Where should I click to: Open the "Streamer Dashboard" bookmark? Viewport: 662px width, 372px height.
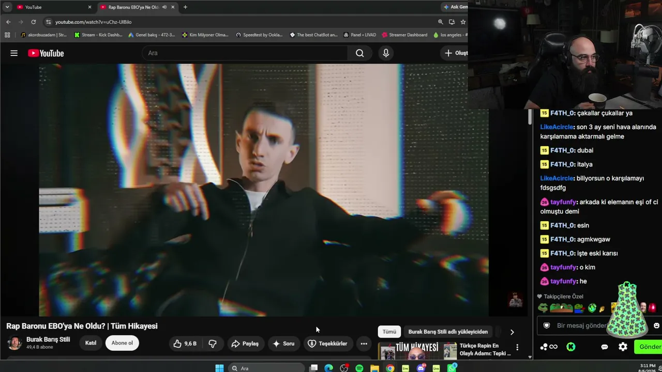coord(404,35)
